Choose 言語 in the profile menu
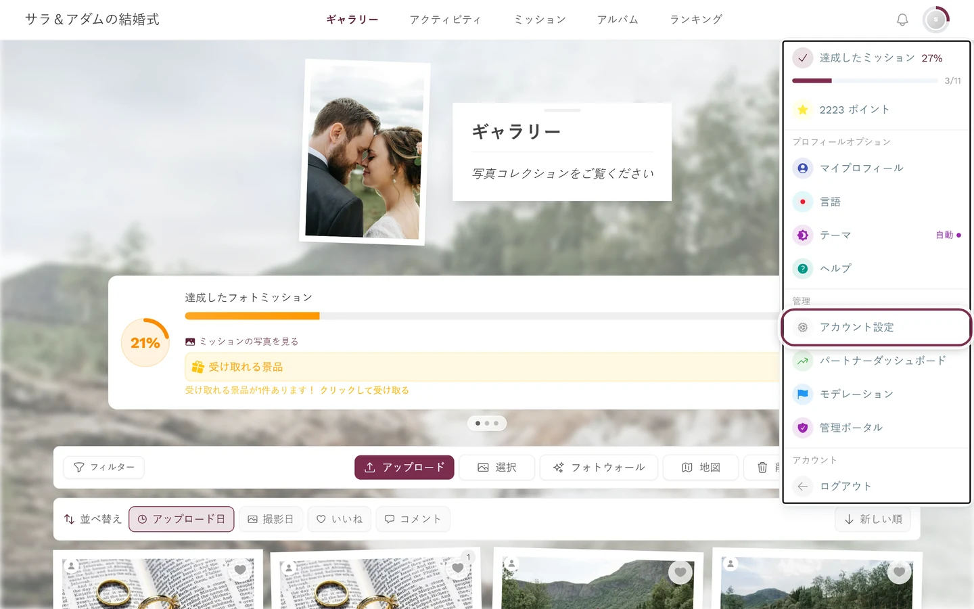 (x=877, y=202)
